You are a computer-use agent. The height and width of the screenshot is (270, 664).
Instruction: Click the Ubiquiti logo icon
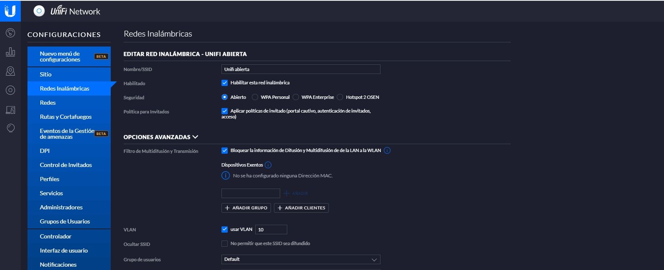coord(10,11)
